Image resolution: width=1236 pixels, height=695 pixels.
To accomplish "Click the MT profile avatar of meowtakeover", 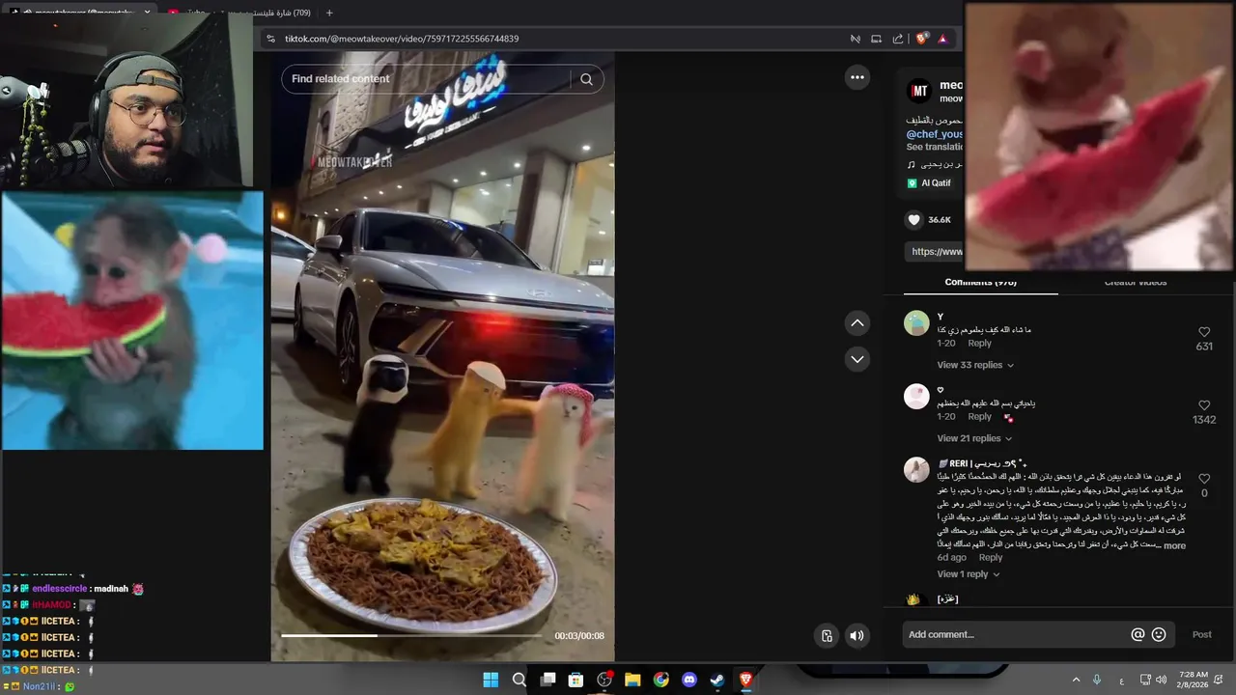I will click(917, 92).
